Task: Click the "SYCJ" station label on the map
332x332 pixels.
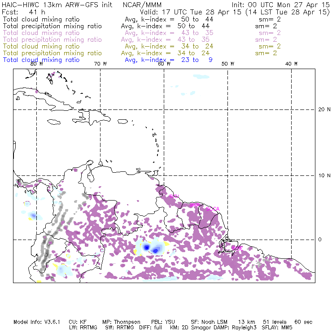Action: [174, 196]
